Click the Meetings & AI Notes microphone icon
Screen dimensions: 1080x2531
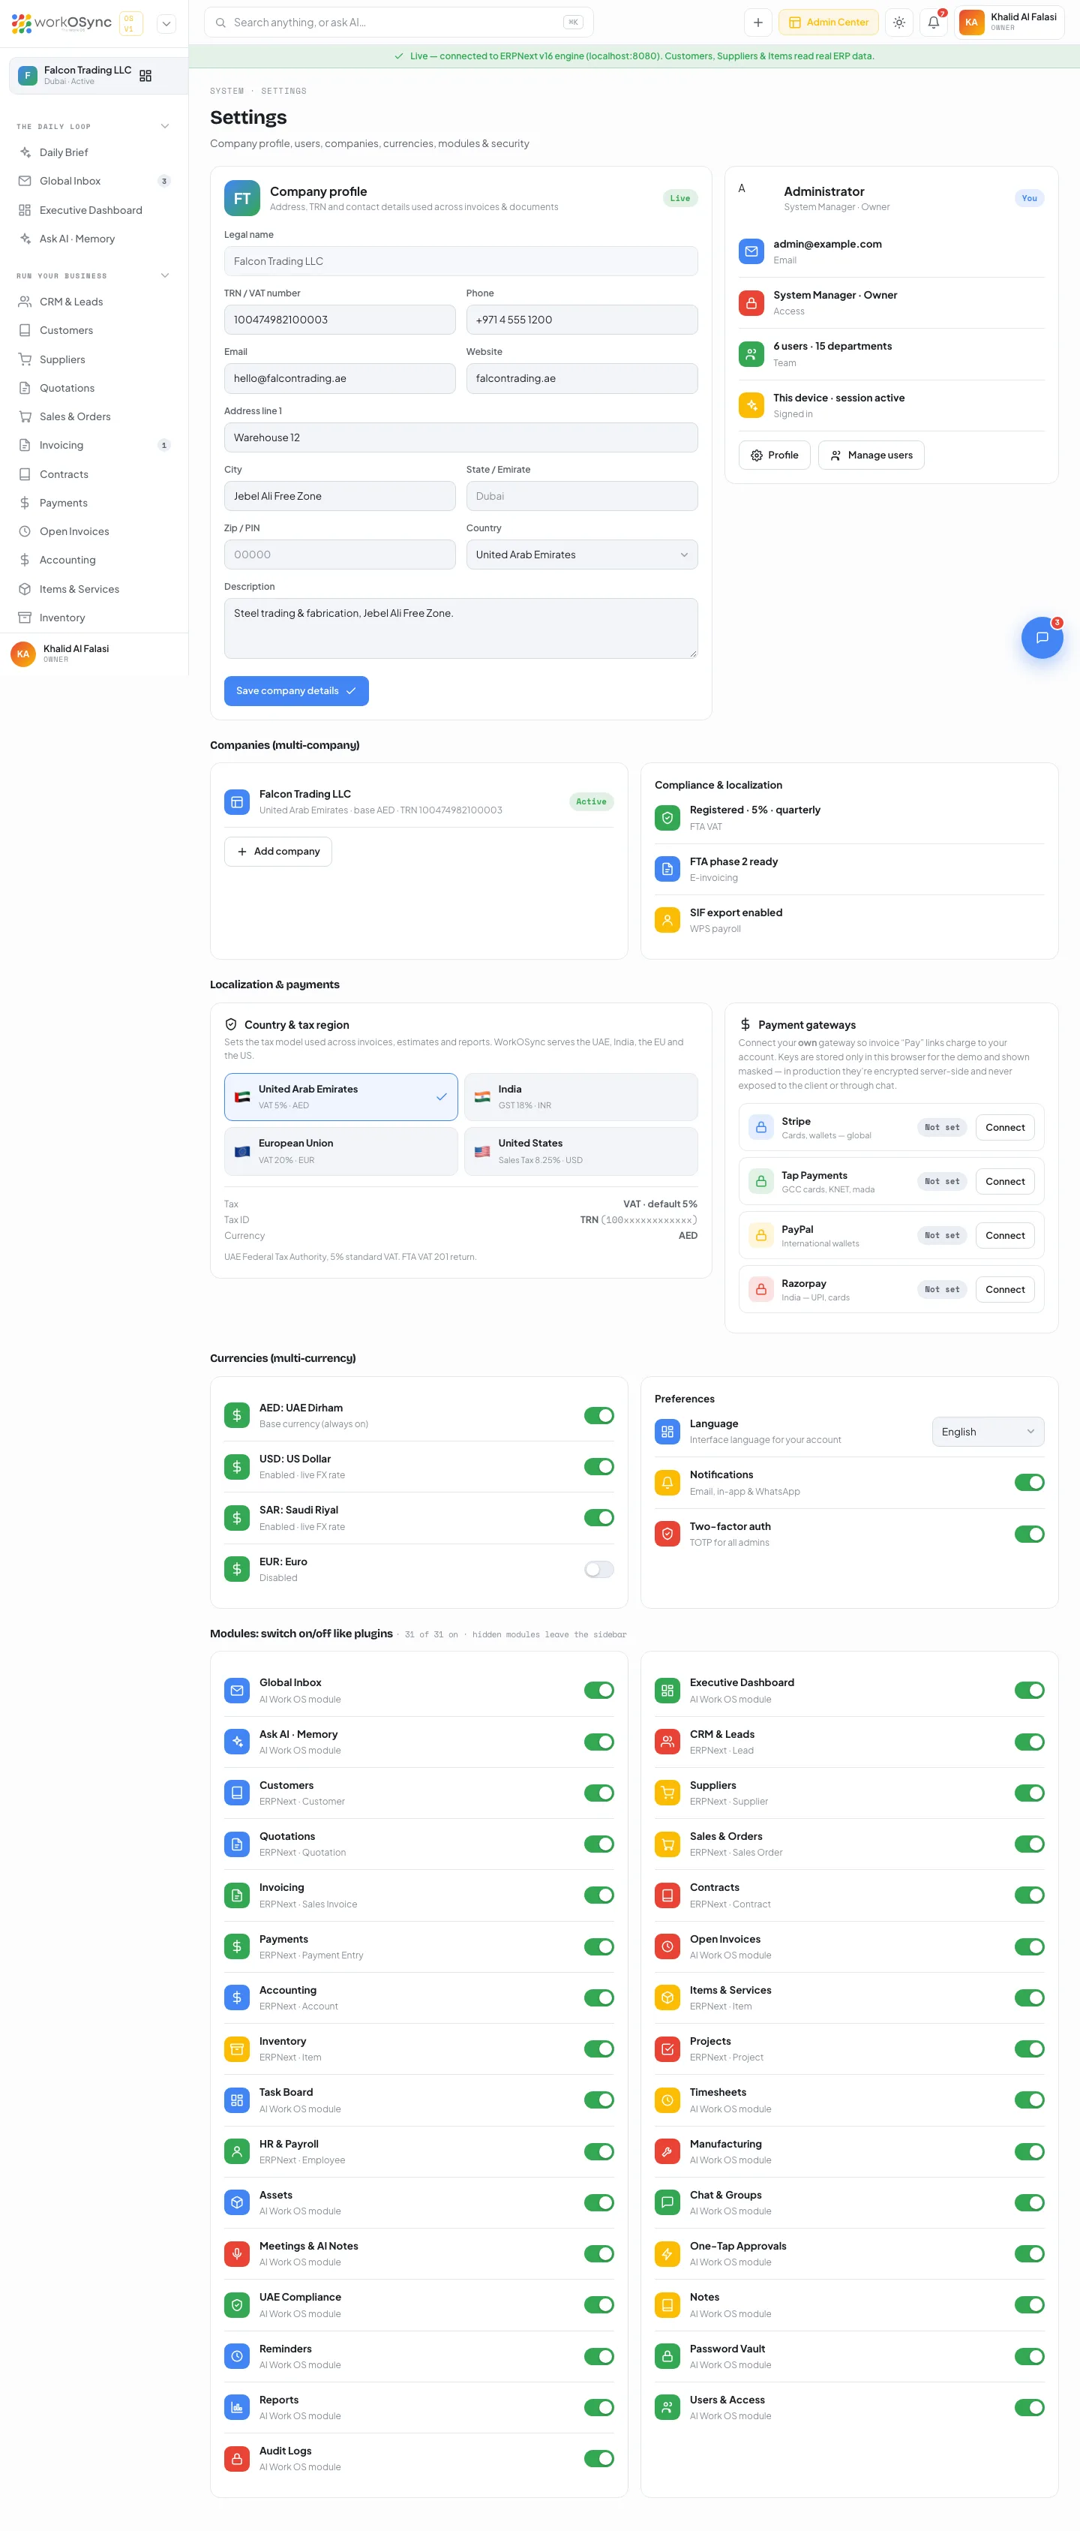pos(236,2253)
